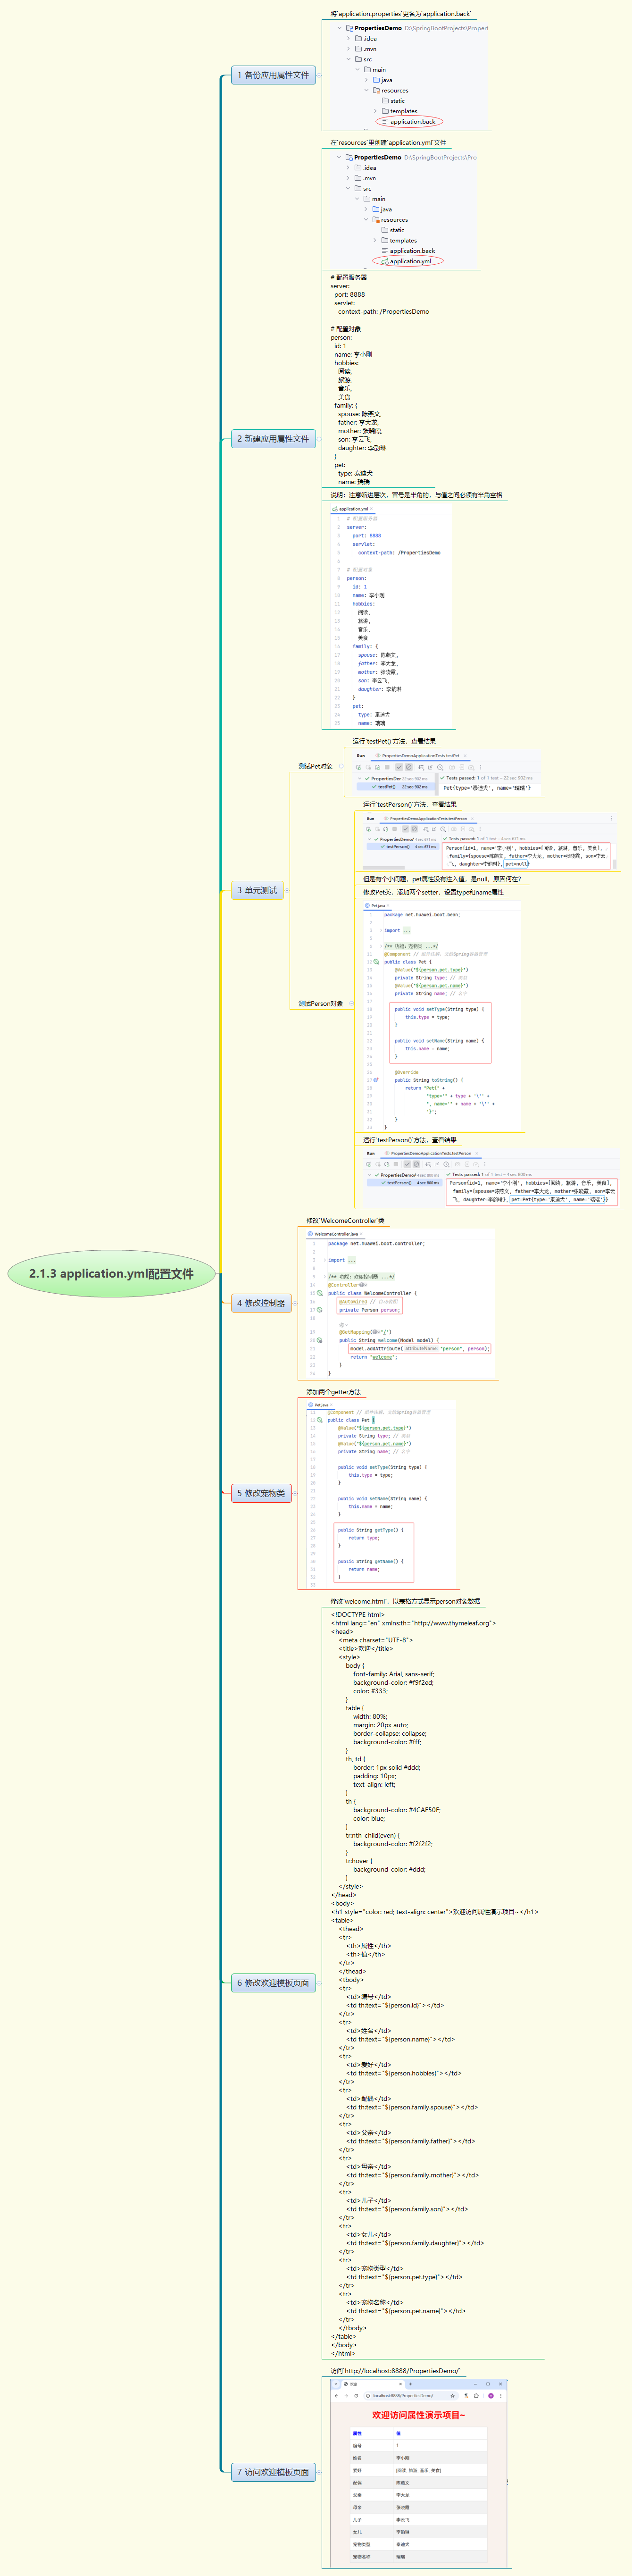The height and width of the screenshot is (2576, 632).
Task: Open a new browser tab with plus icon
Action: pyautogui.click(x=411, y=2384)
